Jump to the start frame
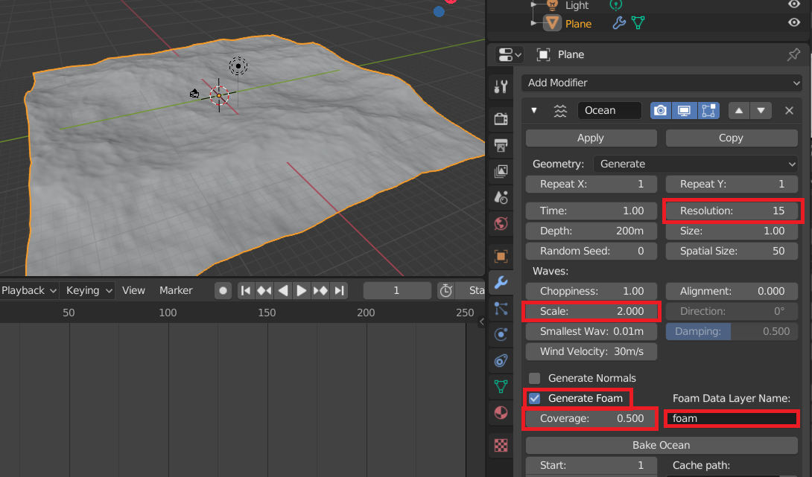The height and width of the screenshot is (477, 812). 246,291
